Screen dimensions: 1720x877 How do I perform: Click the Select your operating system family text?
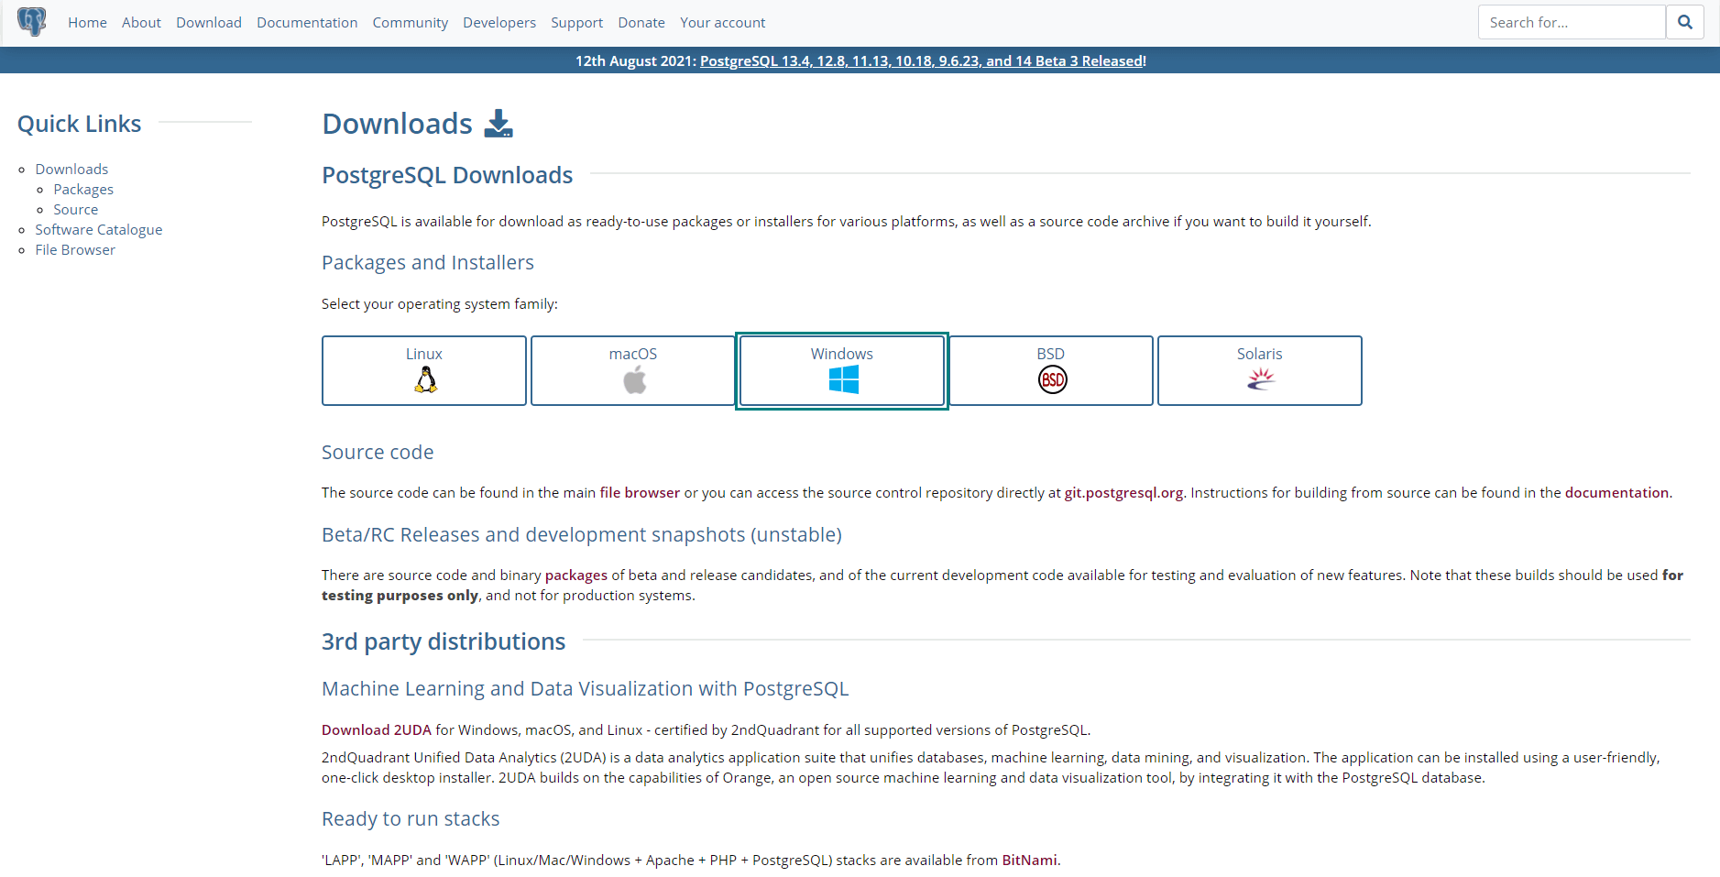point(440,304)
